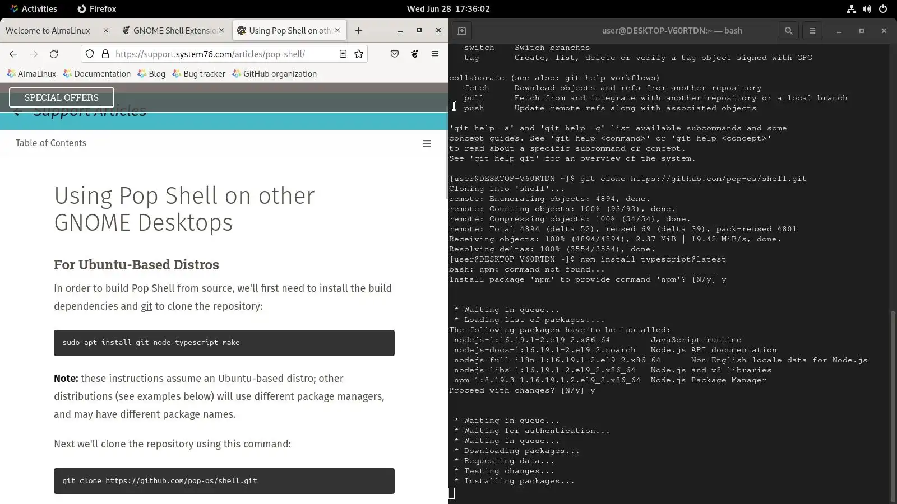Open the Activities overview
897x504 pixels.
coord(34,9)
